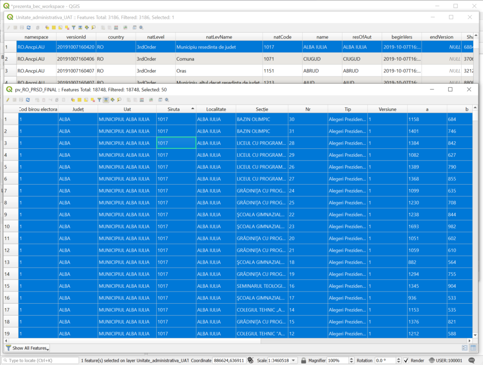Open CRS settings USER:100001
The height and width of the screenshot is (365, 483).
(445, 360)
